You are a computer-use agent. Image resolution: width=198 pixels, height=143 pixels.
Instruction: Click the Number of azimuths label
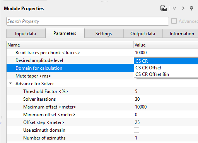(x=44, y=138)
